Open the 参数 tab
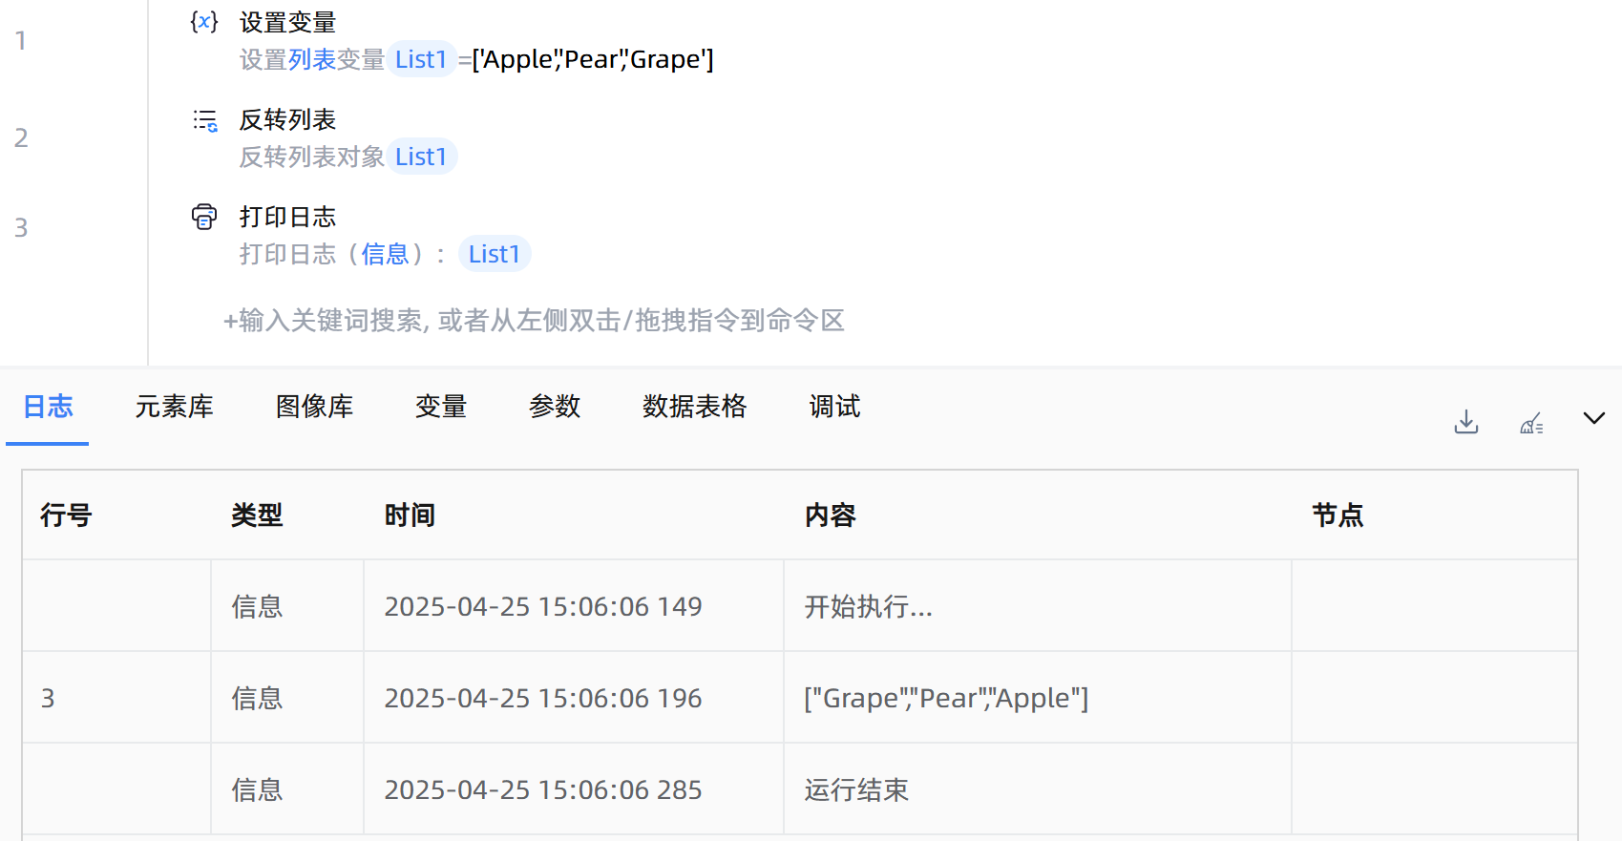This screenshot has height=841, width=1622. point(555,407)
